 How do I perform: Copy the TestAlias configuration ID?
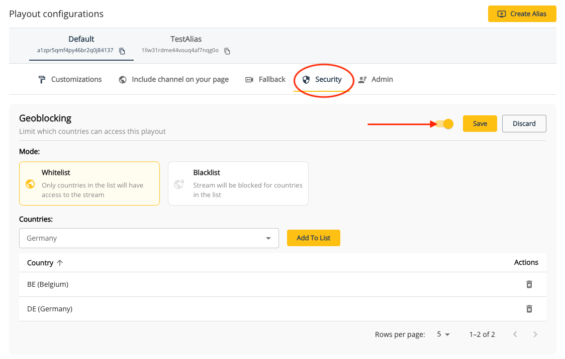pyautogui.click(x=227, y=51)
